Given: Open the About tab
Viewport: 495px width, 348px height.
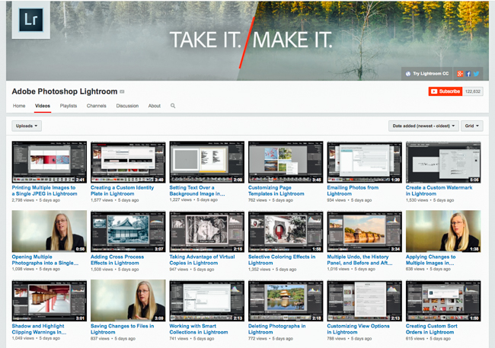Looking at the screenshot, I should (x=155, y=106).
